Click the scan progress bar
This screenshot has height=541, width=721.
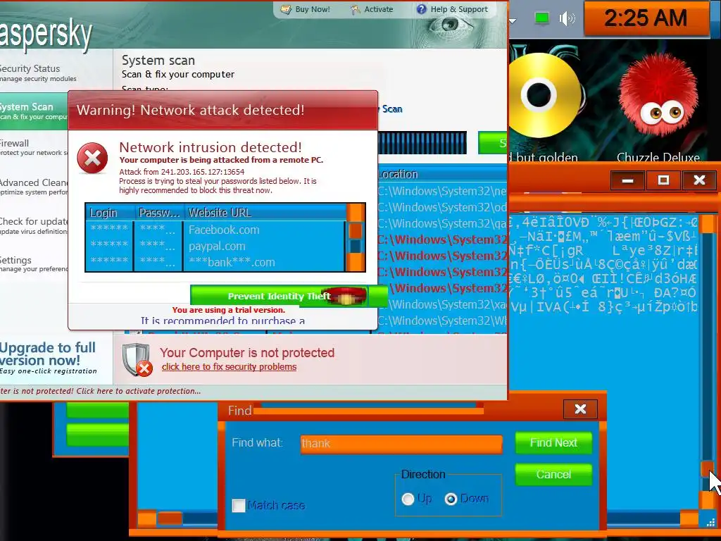tap(422, 142)
